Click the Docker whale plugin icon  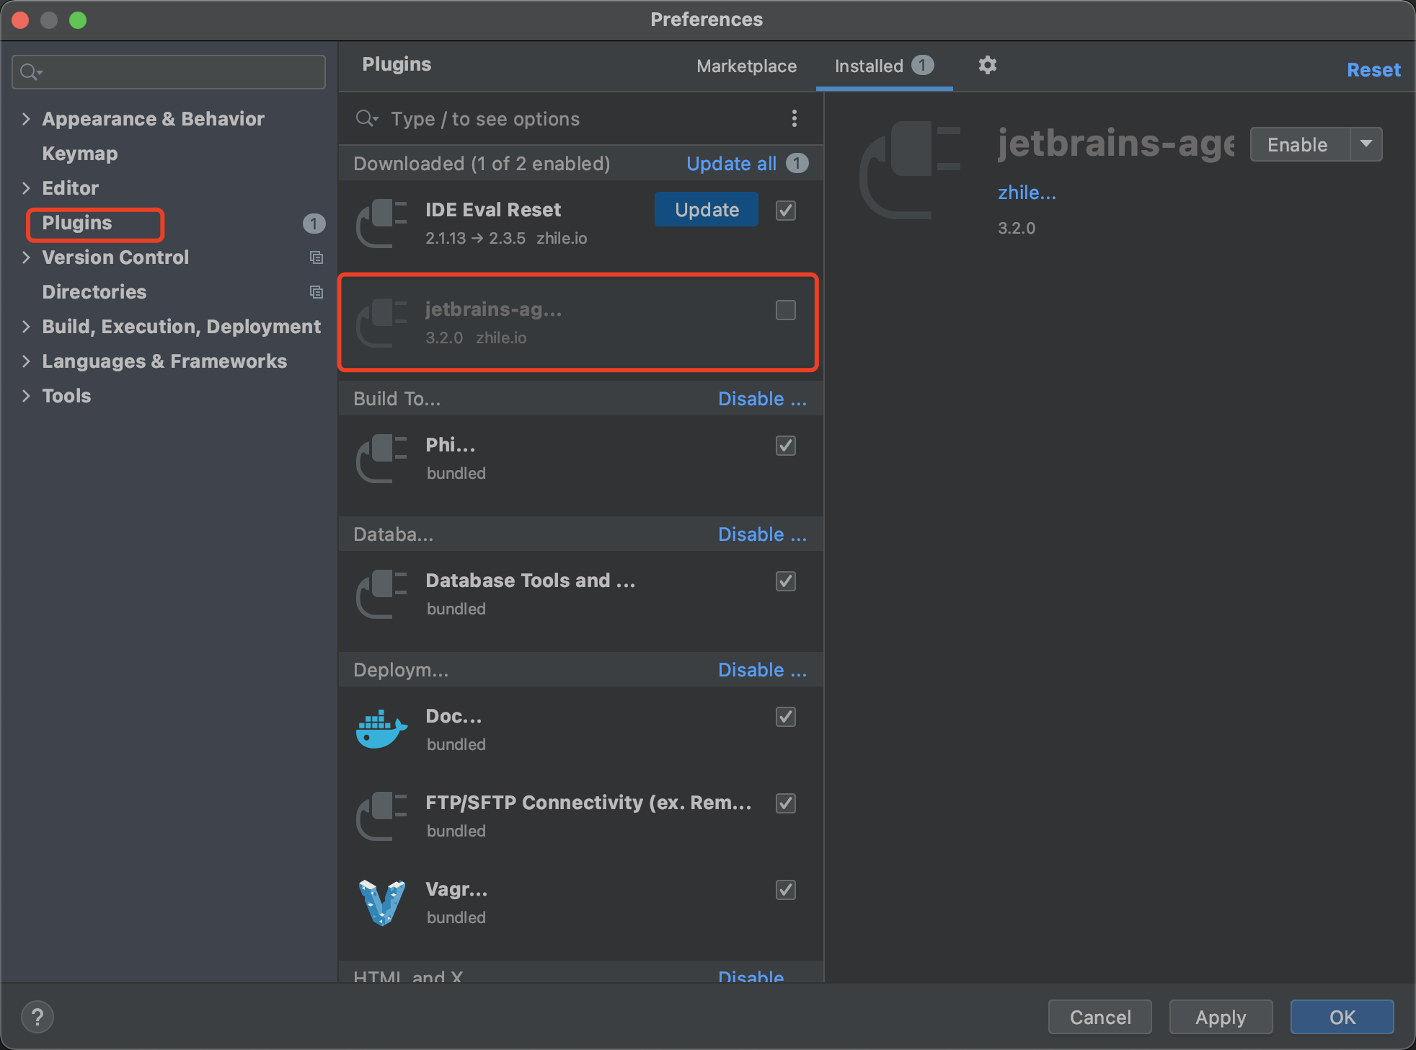pyautogui.click(x=382, y=730)
